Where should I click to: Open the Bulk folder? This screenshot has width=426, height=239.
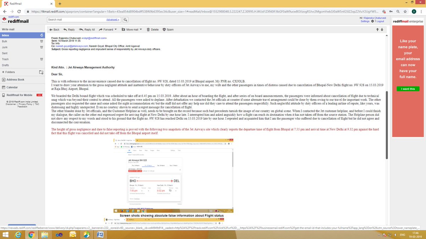tap(5, 41)
